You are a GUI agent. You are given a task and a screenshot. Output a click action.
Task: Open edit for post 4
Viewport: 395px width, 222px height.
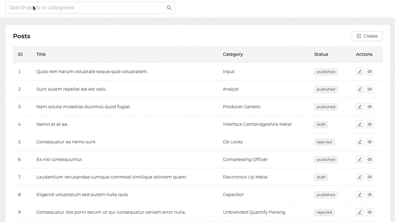click(x=360, y=124)
